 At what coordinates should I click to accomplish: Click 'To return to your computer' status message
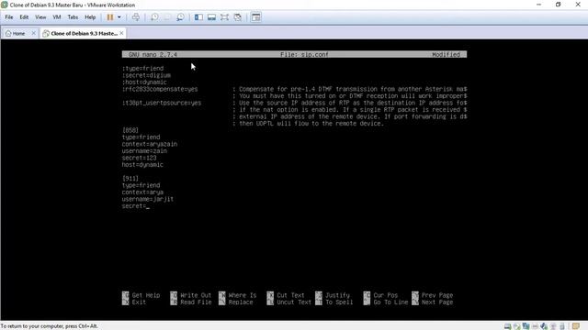(49, 326)
